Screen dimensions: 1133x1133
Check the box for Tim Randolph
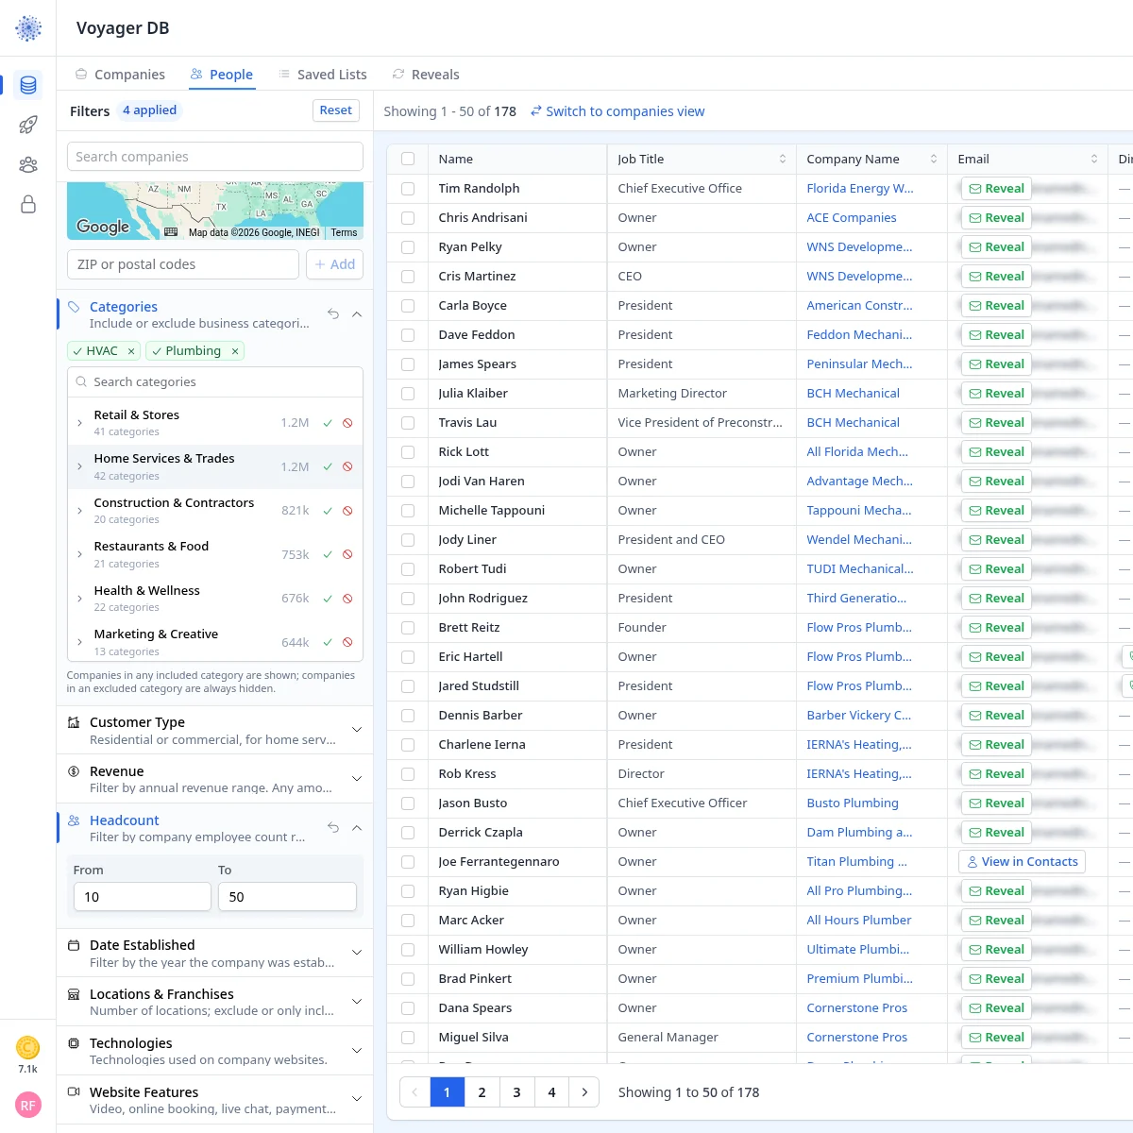pyautogui.click(x=408, y=189)
